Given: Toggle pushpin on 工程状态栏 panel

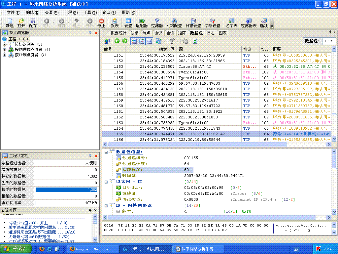Looking at the screenshot, I should 90,156.
